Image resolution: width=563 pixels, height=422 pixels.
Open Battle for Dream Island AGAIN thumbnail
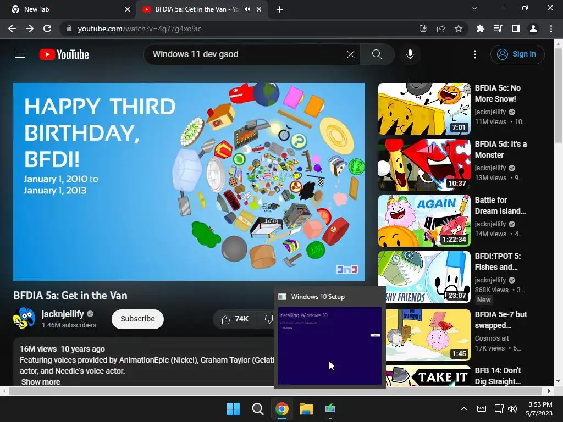pos(424,221)
